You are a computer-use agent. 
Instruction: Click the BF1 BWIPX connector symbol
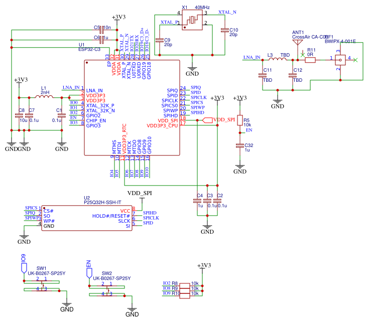(x=340, y=60)
